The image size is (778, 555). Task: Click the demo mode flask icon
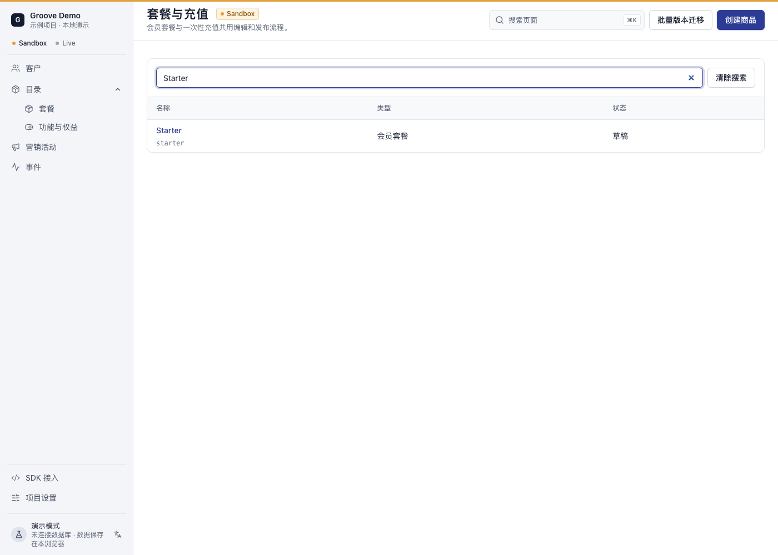pyautogui.click(x=19, y=534)
